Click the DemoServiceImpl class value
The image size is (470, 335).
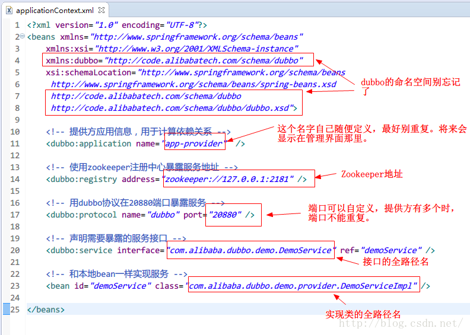click(x=301, y=286)
